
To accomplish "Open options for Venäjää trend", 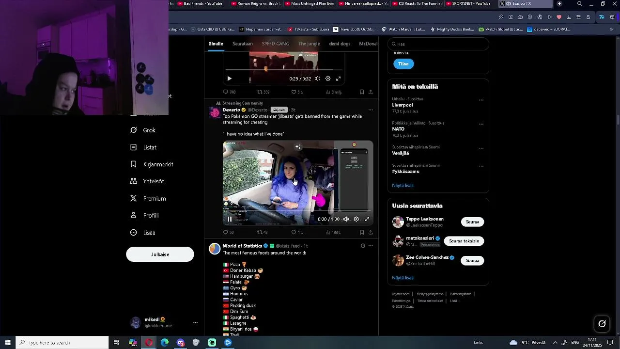I will click(x=481, y=148).
